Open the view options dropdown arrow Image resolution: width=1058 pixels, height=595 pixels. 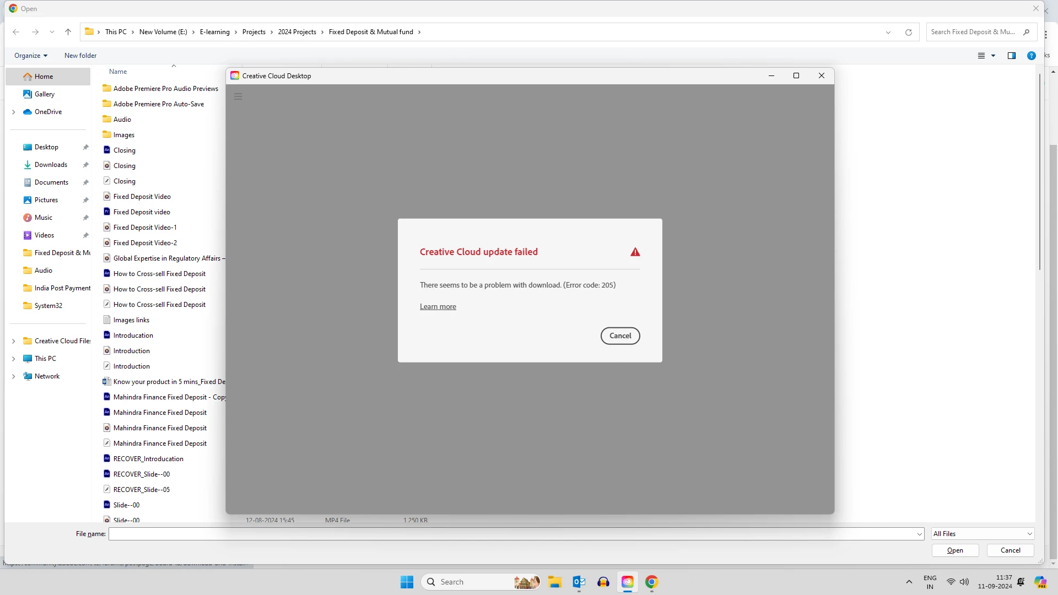point(993,56)
